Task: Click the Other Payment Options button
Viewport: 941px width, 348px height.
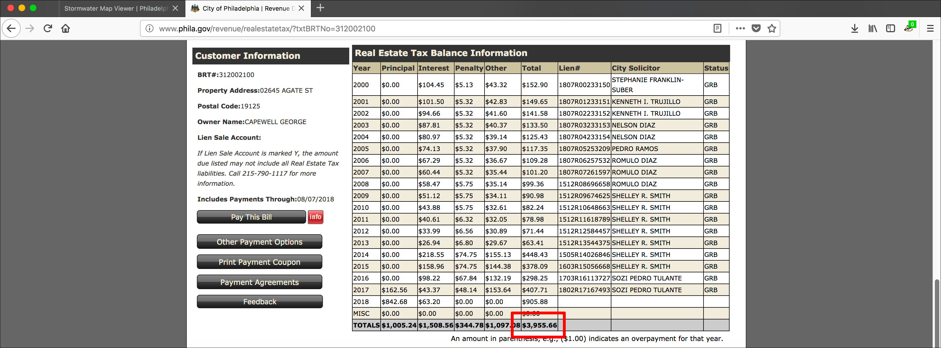Action: (259, 241)
